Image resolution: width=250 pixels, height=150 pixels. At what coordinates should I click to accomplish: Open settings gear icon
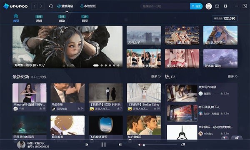(225, 6)
